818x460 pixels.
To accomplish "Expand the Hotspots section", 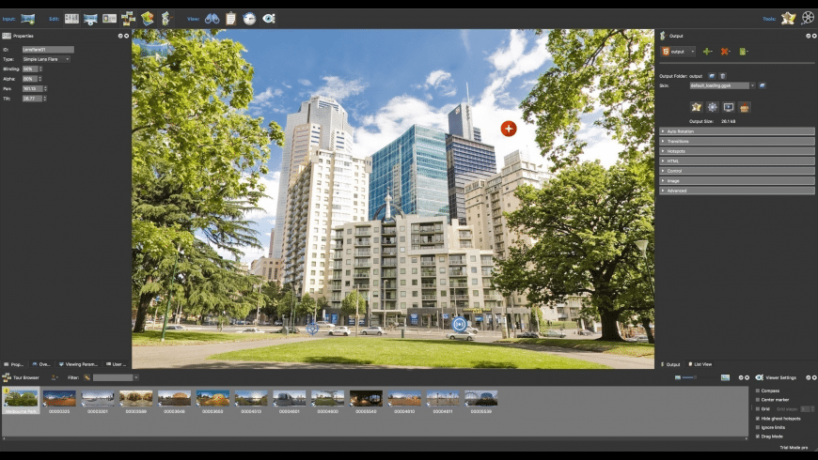I will [x=736, y=151].
